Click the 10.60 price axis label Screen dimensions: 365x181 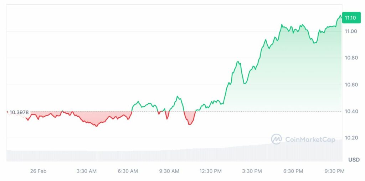351,85
